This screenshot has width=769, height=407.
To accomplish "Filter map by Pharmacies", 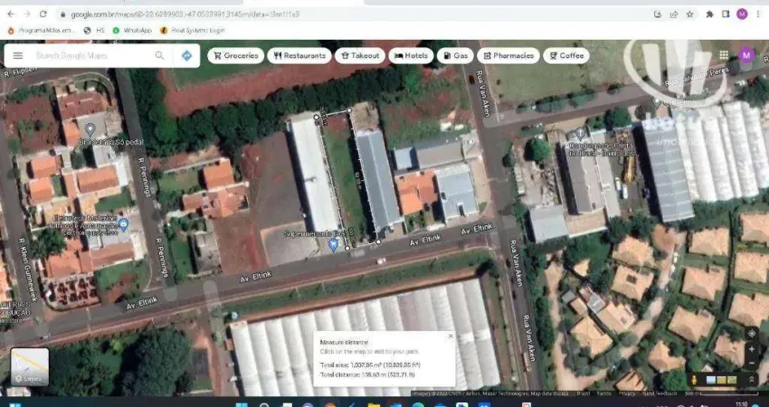I will point(508,55).
